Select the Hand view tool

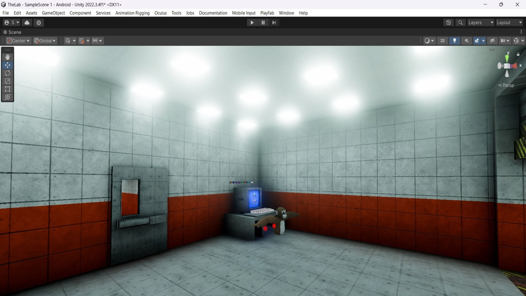(7, 57)
